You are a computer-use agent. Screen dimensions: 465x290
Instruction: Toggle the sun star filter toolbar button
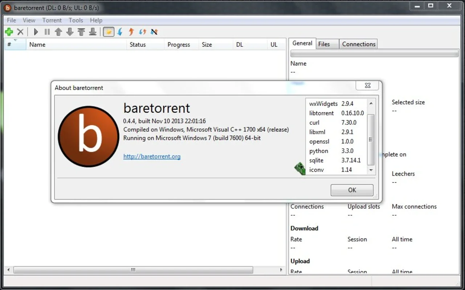click(x=109, y=32)
